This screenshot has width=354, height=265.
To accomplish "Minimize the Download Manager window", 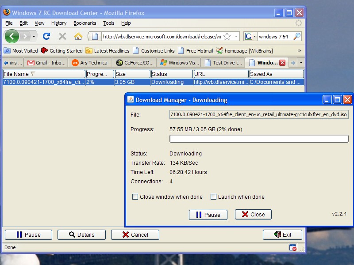I will (327, 99).
